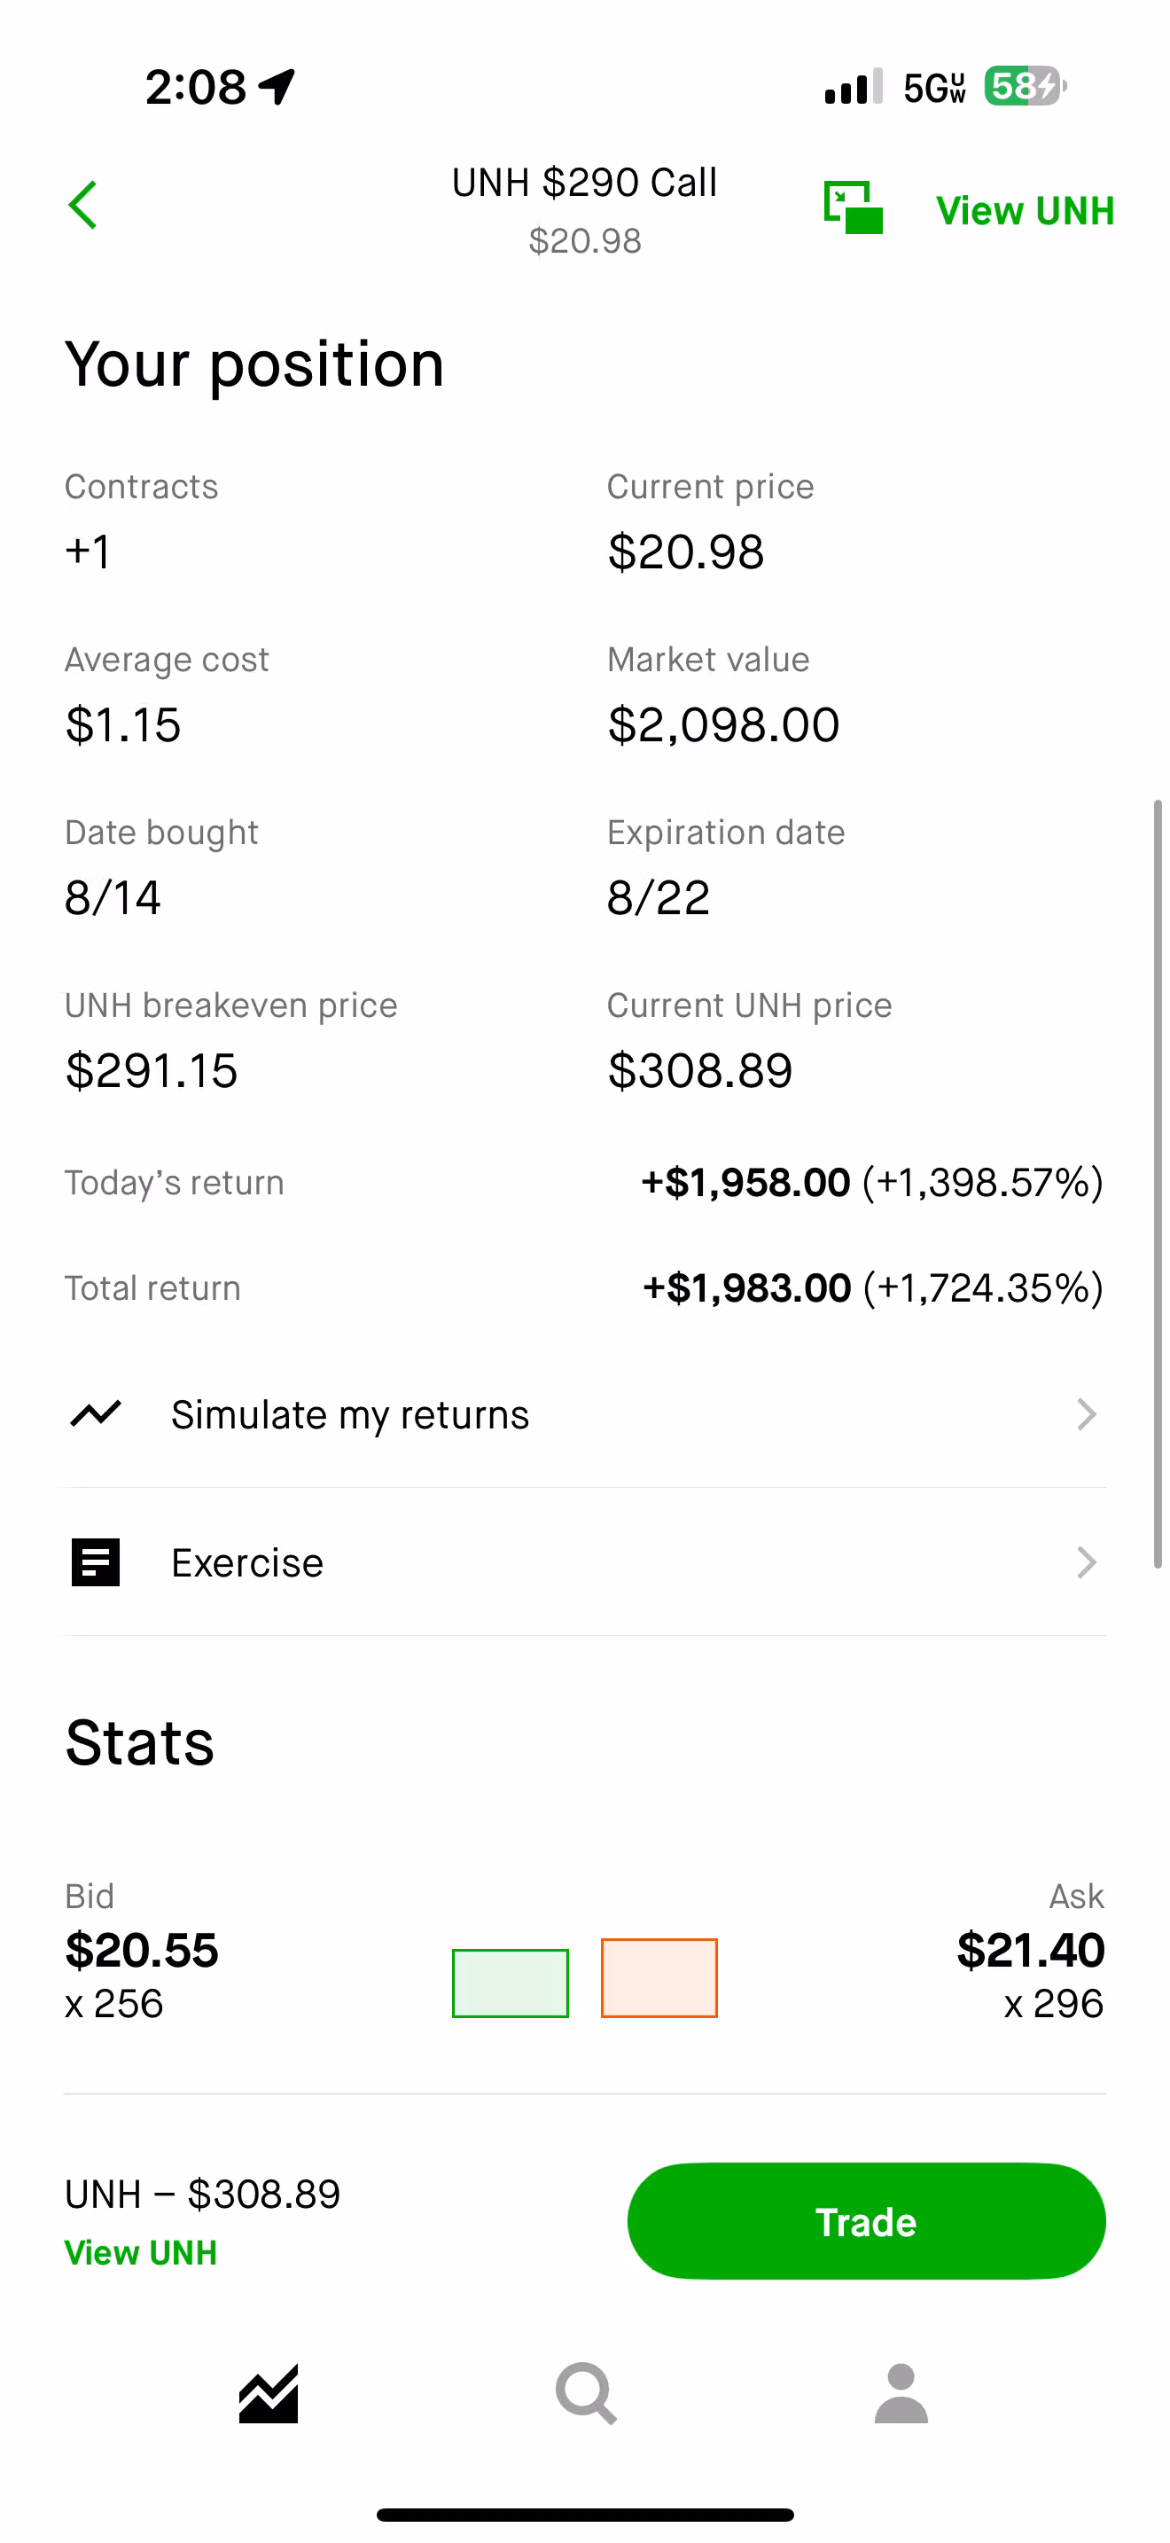The width and height of the screenshot is (1170, 2543).
Task: Open the account profile tab
Action: point(901,2393)
